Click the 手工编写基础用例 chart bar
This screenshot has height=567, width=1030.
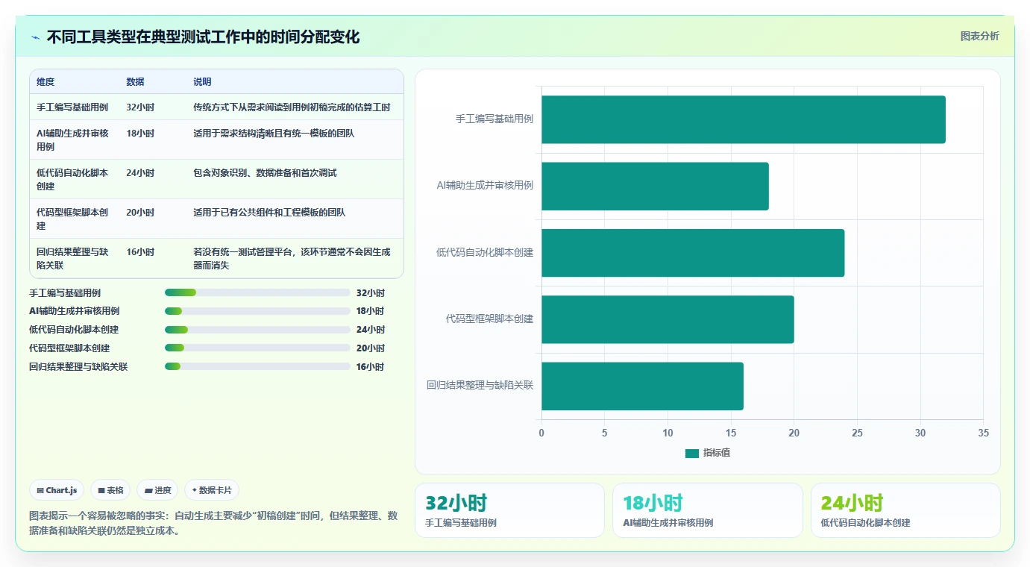point(744,119)
